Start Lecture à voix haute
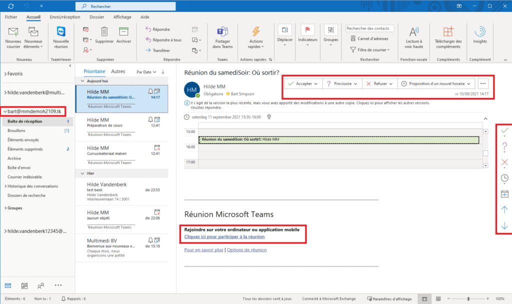512x304 pixels. pos(413,38)
